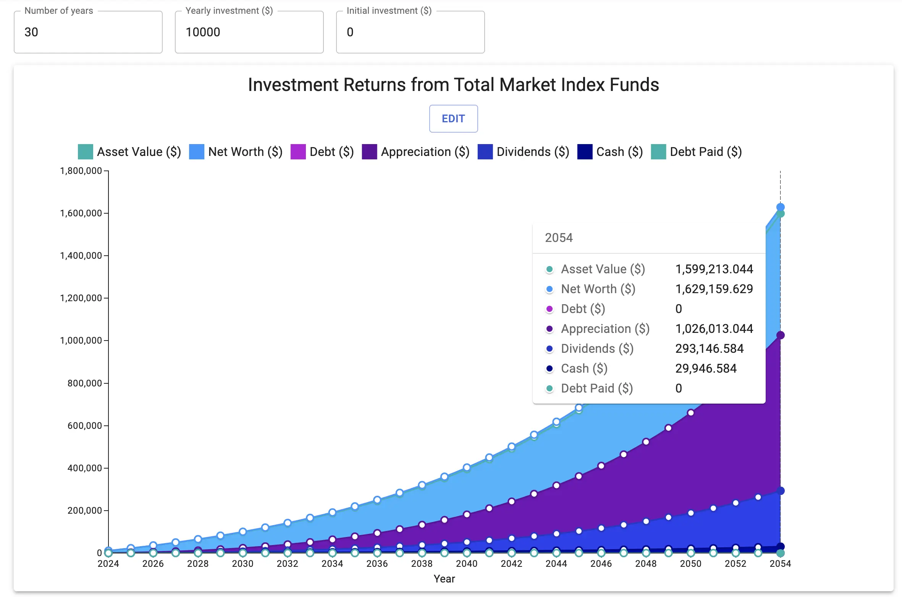This screenshot has height=597, width=902.
Task: Toggle the Cash legend swatch
Action: [x=585, y=152]
